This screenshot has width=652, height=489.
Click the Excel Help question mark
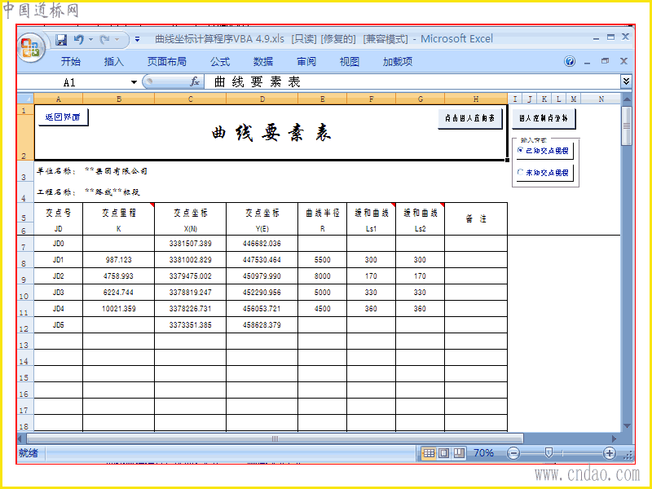click(570, 62)
